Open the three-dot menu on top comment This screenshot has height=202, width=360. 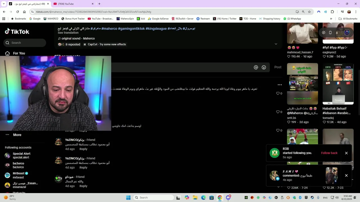pyautogui.click(x=280, y=85)
